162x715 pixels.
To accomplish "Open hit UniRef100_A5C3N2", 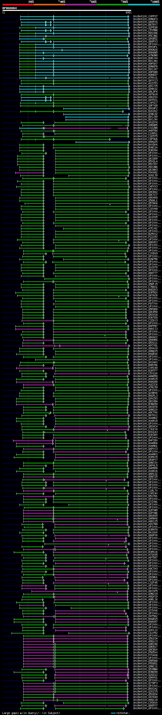I will (x=145, y=36).
